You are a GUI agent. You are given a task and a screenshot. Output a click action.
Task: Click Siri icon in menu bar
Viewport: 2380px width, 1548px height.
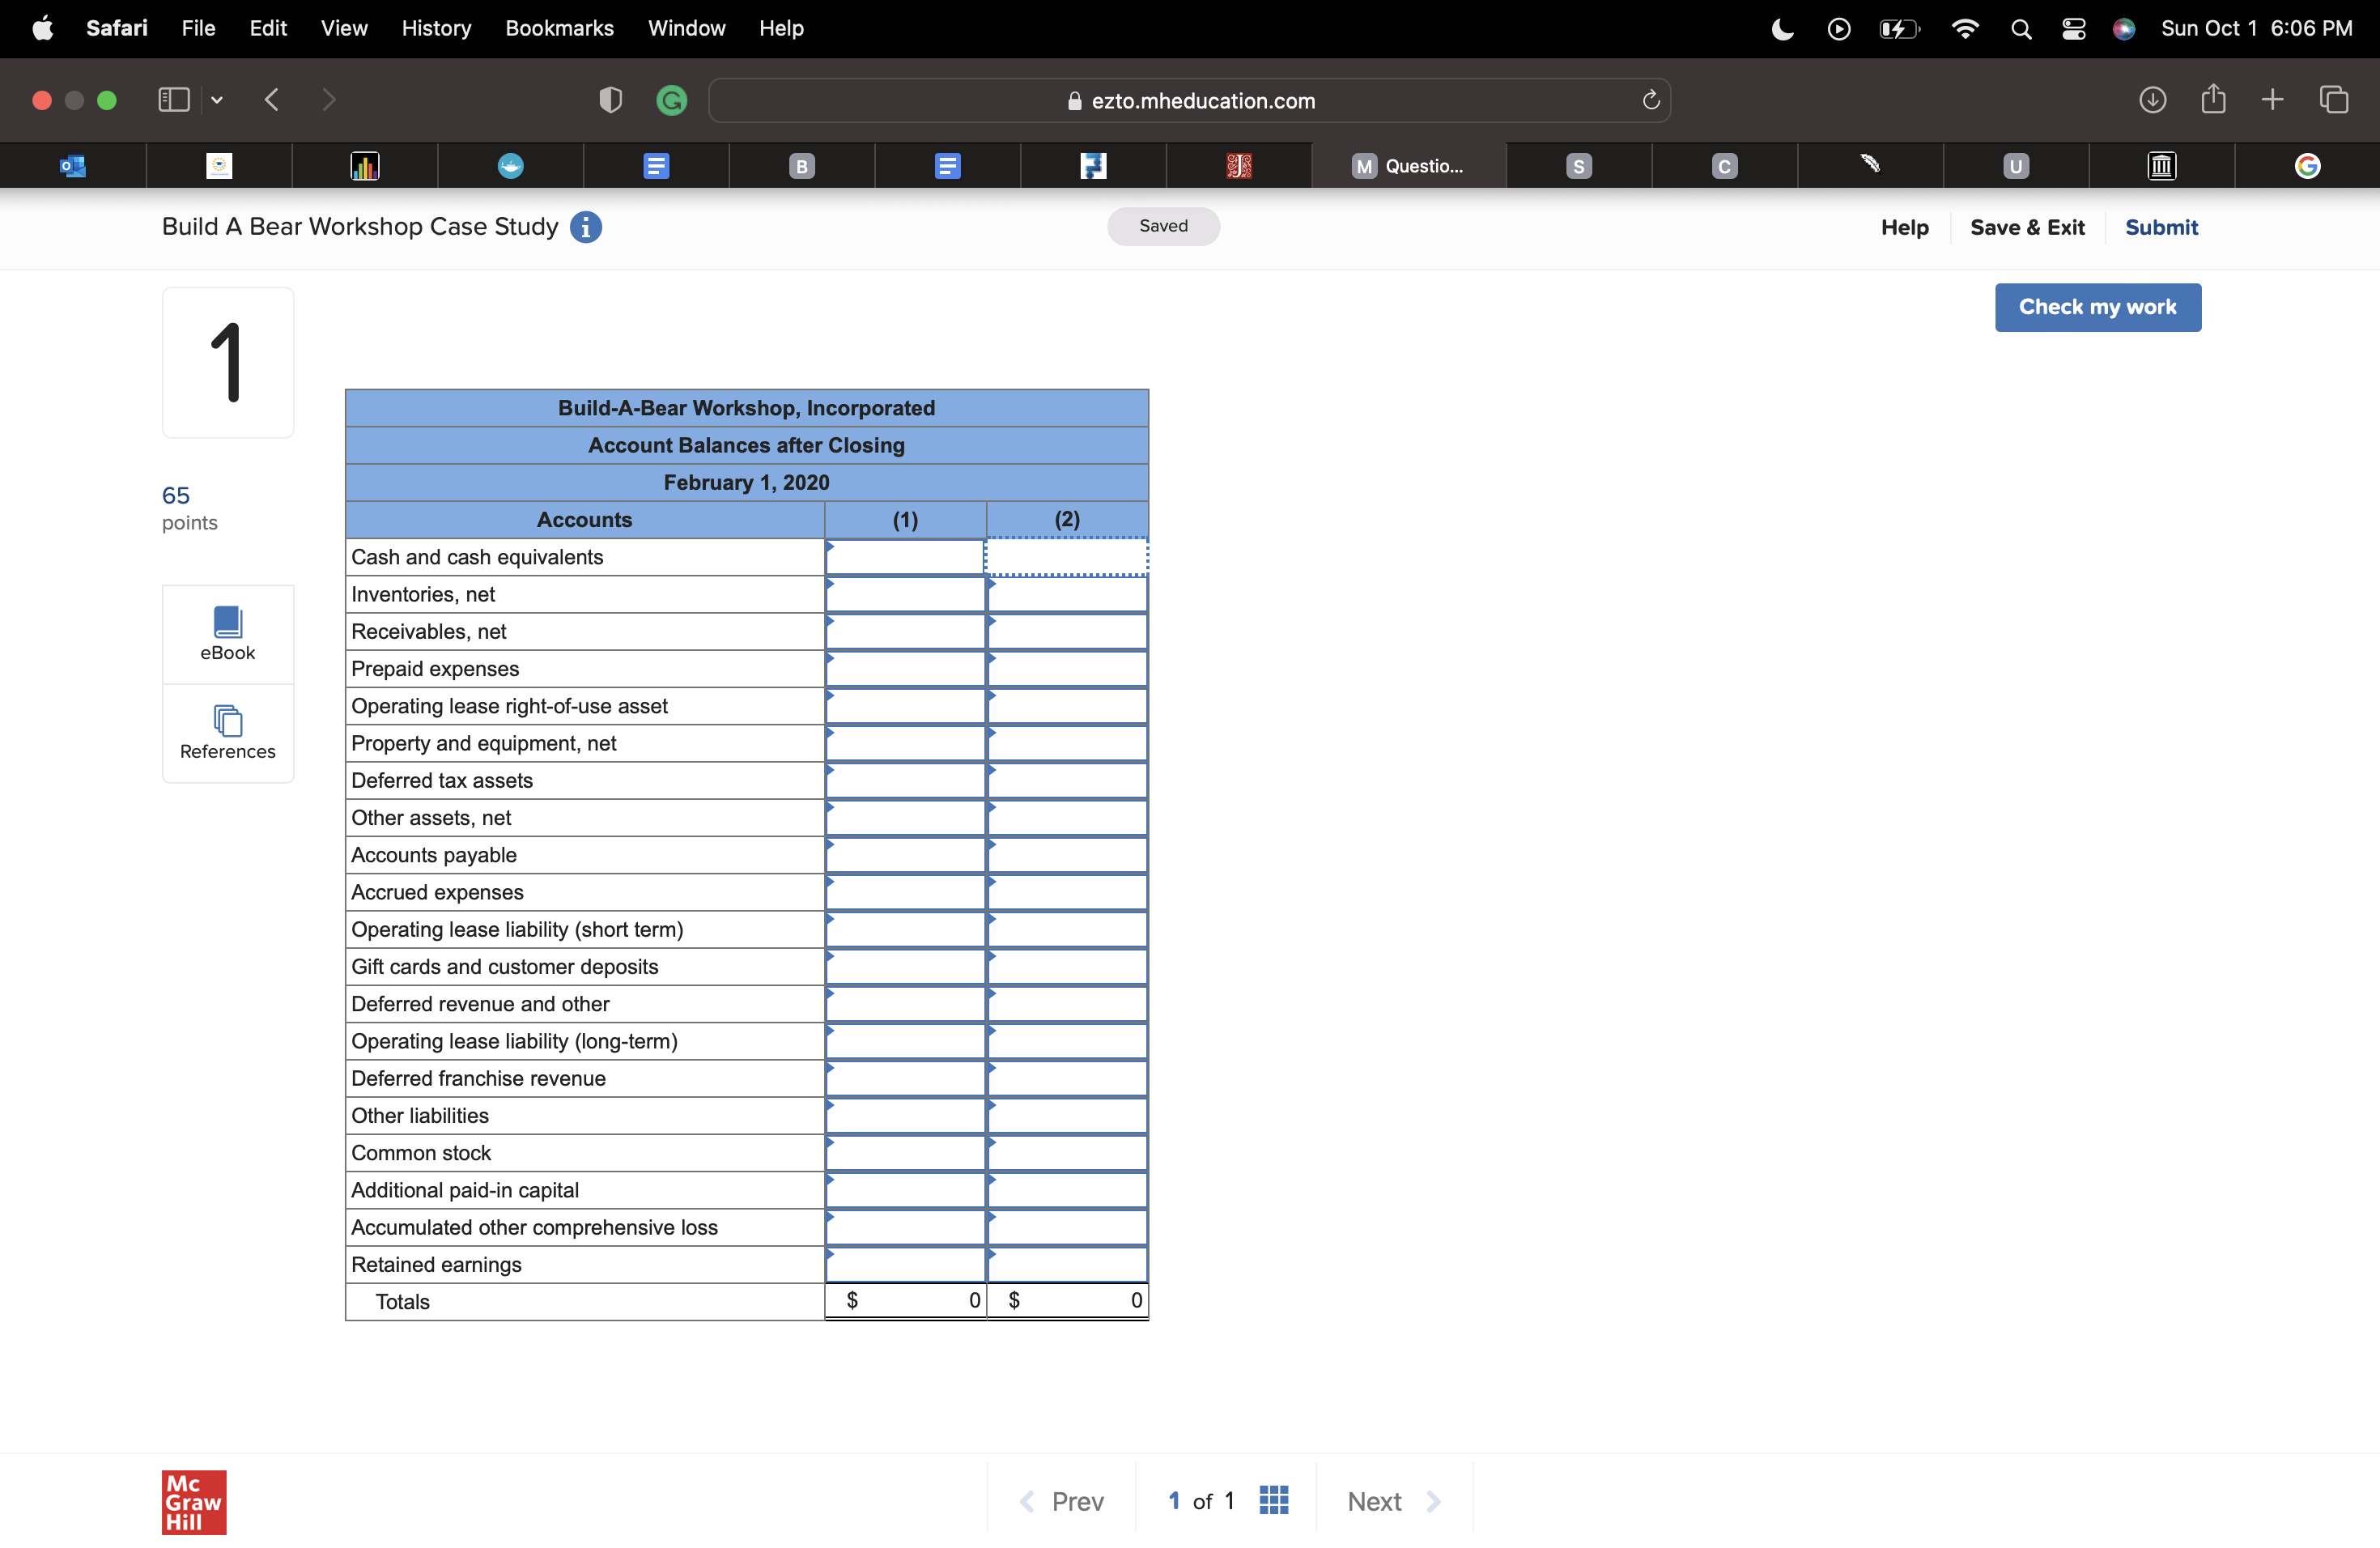(2124, 29)
